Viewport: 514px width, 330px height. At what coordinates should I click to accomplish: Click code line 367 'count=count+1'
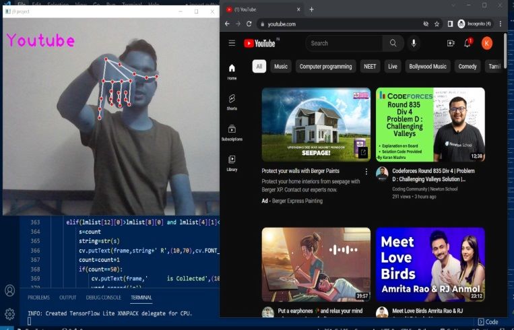pyautogui.click(x=99, y=259)
